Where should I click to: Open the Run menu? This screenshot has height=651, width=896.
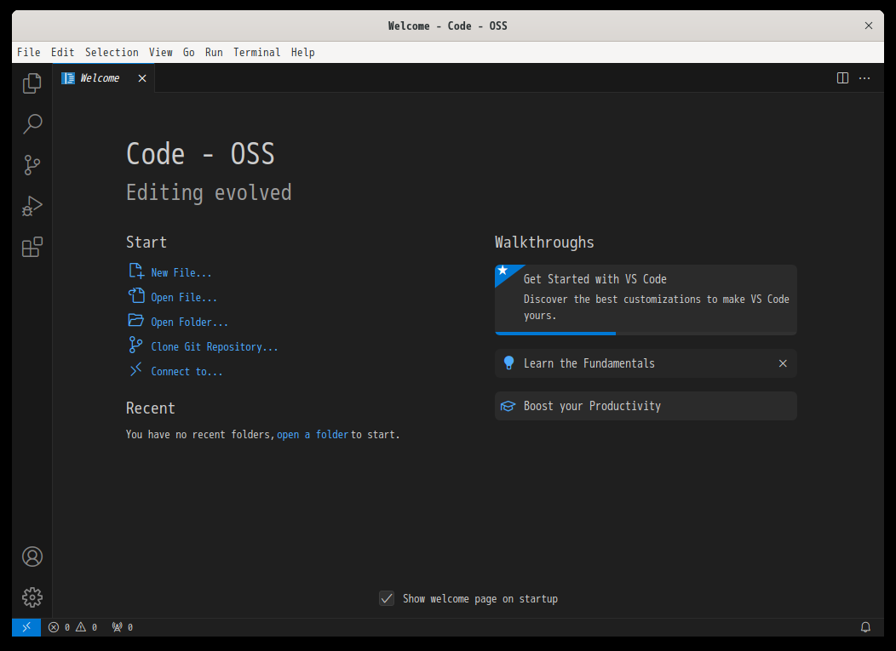[x=214, y=53]
